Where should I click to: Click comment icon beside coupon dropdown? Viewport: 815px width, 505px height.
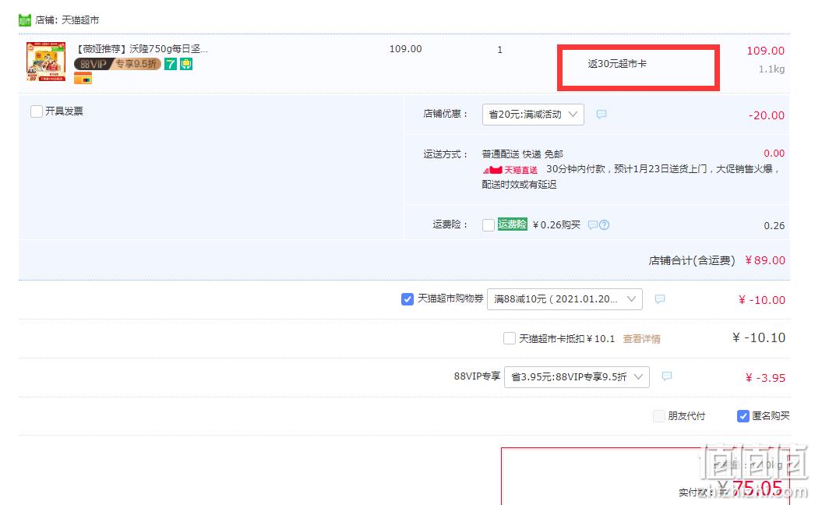[660, 299]
